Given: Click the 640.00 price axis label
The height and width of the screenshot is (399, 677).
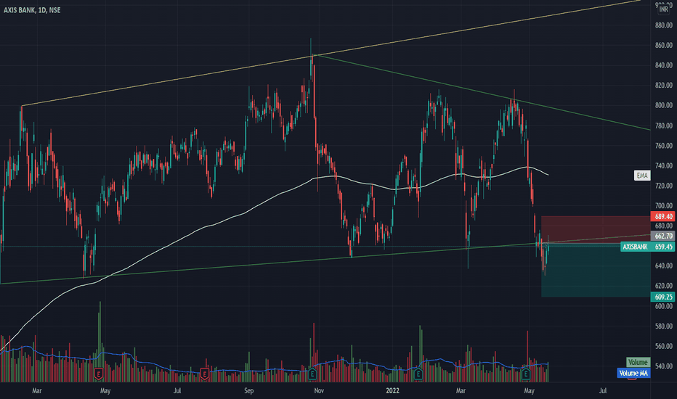Looking at the screenshot, I should [x=664, y=266].
